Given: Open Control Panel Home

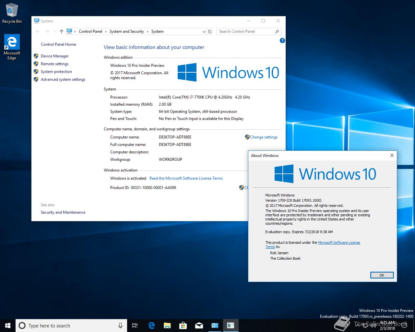Looking at the screenshot, I should [x=58, y=44].
